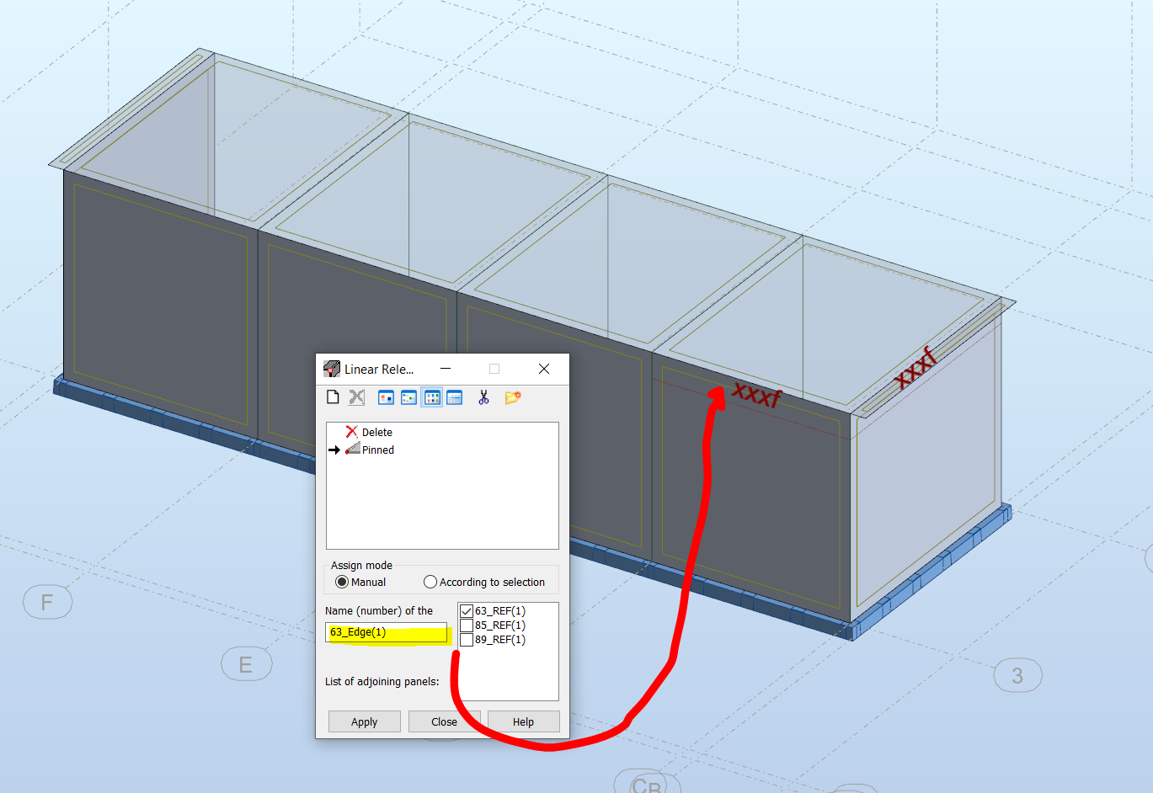The height and width of the screenshot is (793, 1153).
Task: Check the 85_REF(1) adjoining panel
Action: tap(466, 625)
